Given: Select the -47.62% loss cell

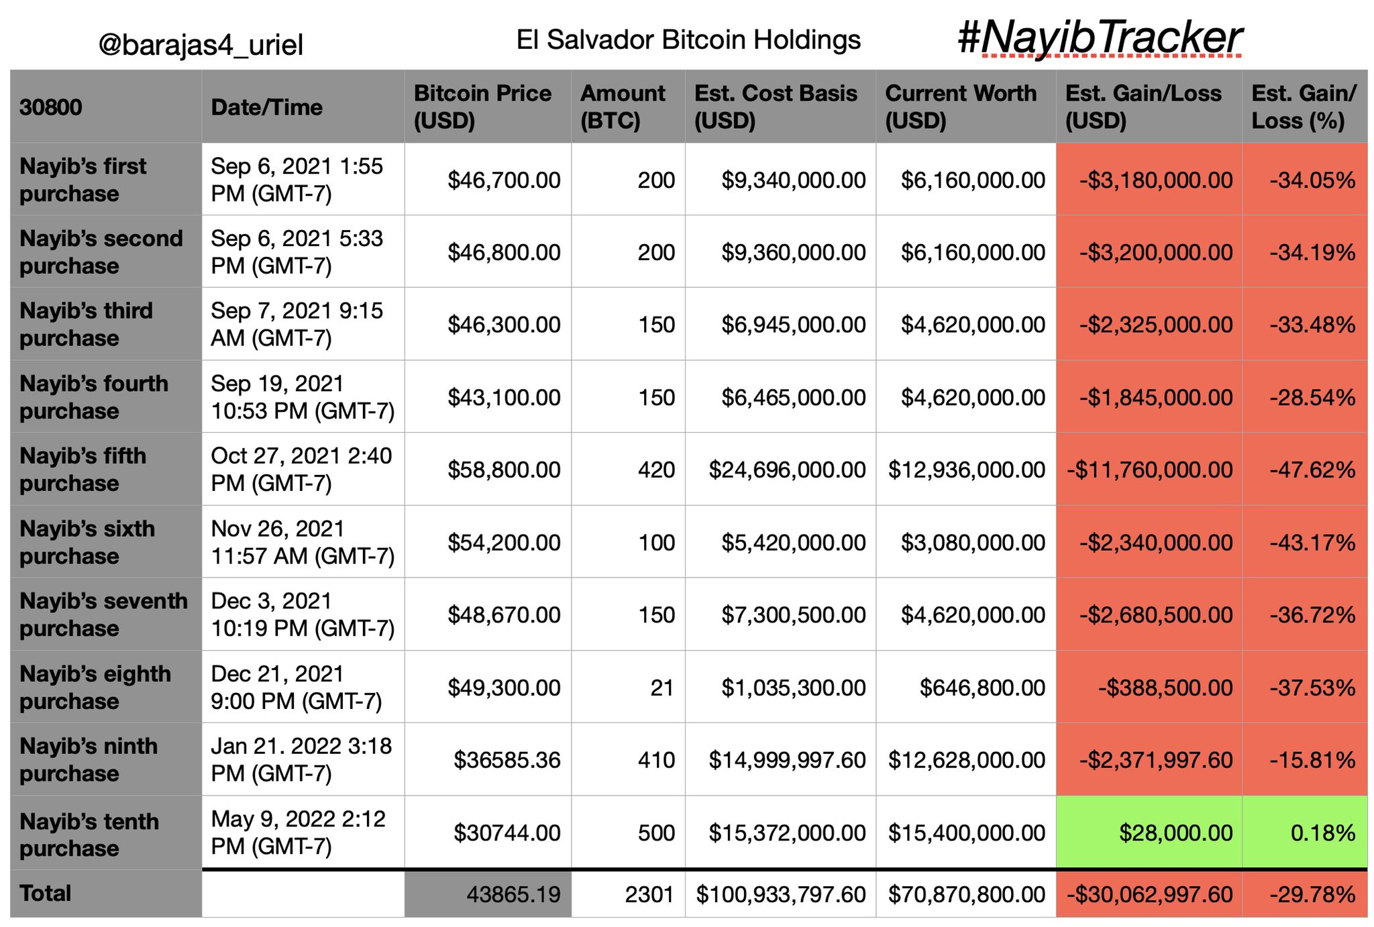Looking at the screenshot, I should click(1312, 470).
